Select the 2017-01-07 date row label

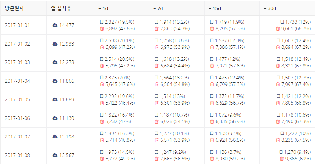[17, 137]
